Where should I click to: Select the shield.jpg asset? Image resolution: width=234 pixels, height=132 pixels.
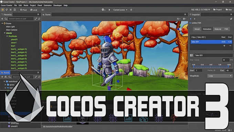pos(14,123)
